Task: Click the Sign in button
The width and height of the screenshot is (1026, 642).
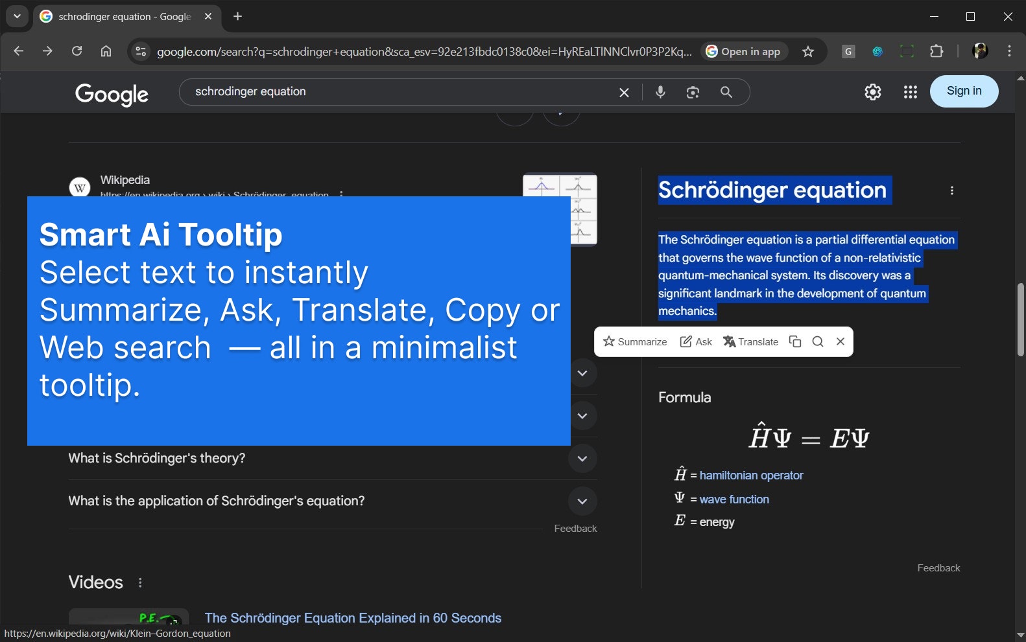Action: coord(964,91)
